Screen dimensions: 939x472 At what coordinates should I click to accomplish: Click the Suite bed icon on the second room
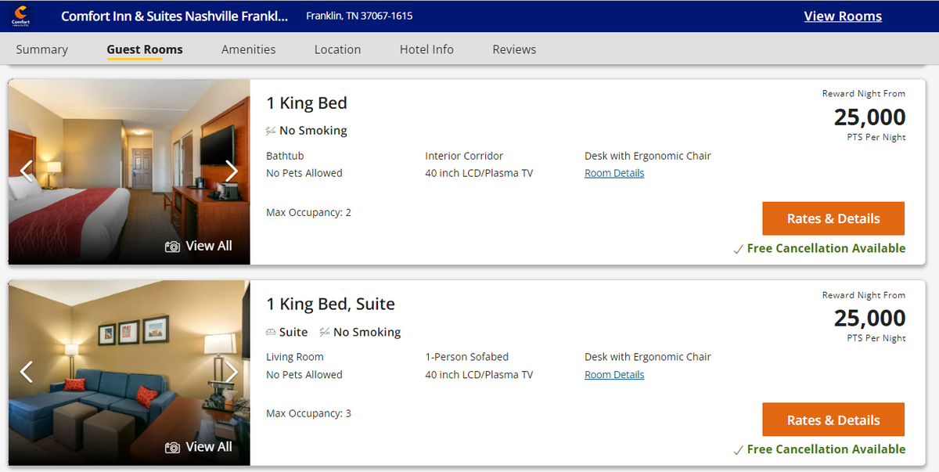[x=272, y=332]
